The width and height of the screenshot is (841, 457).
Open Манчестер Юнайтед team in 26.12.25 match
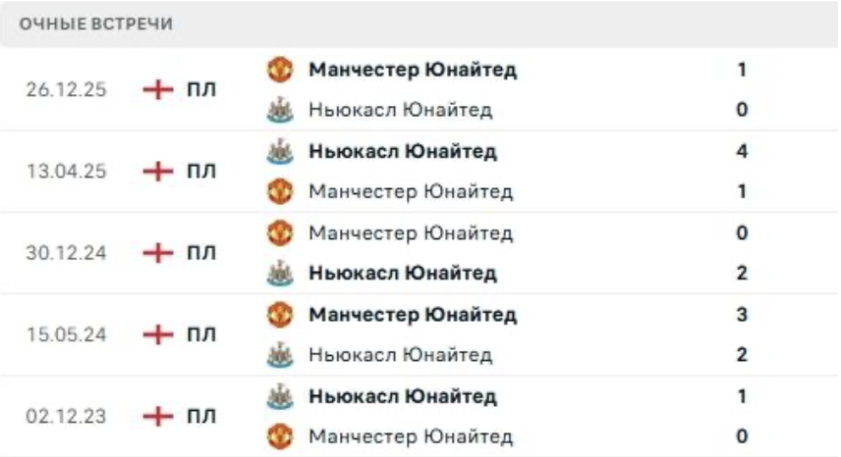412,70
